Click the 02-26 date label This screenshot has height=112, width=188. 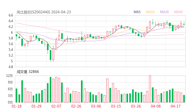pos(76,106)
